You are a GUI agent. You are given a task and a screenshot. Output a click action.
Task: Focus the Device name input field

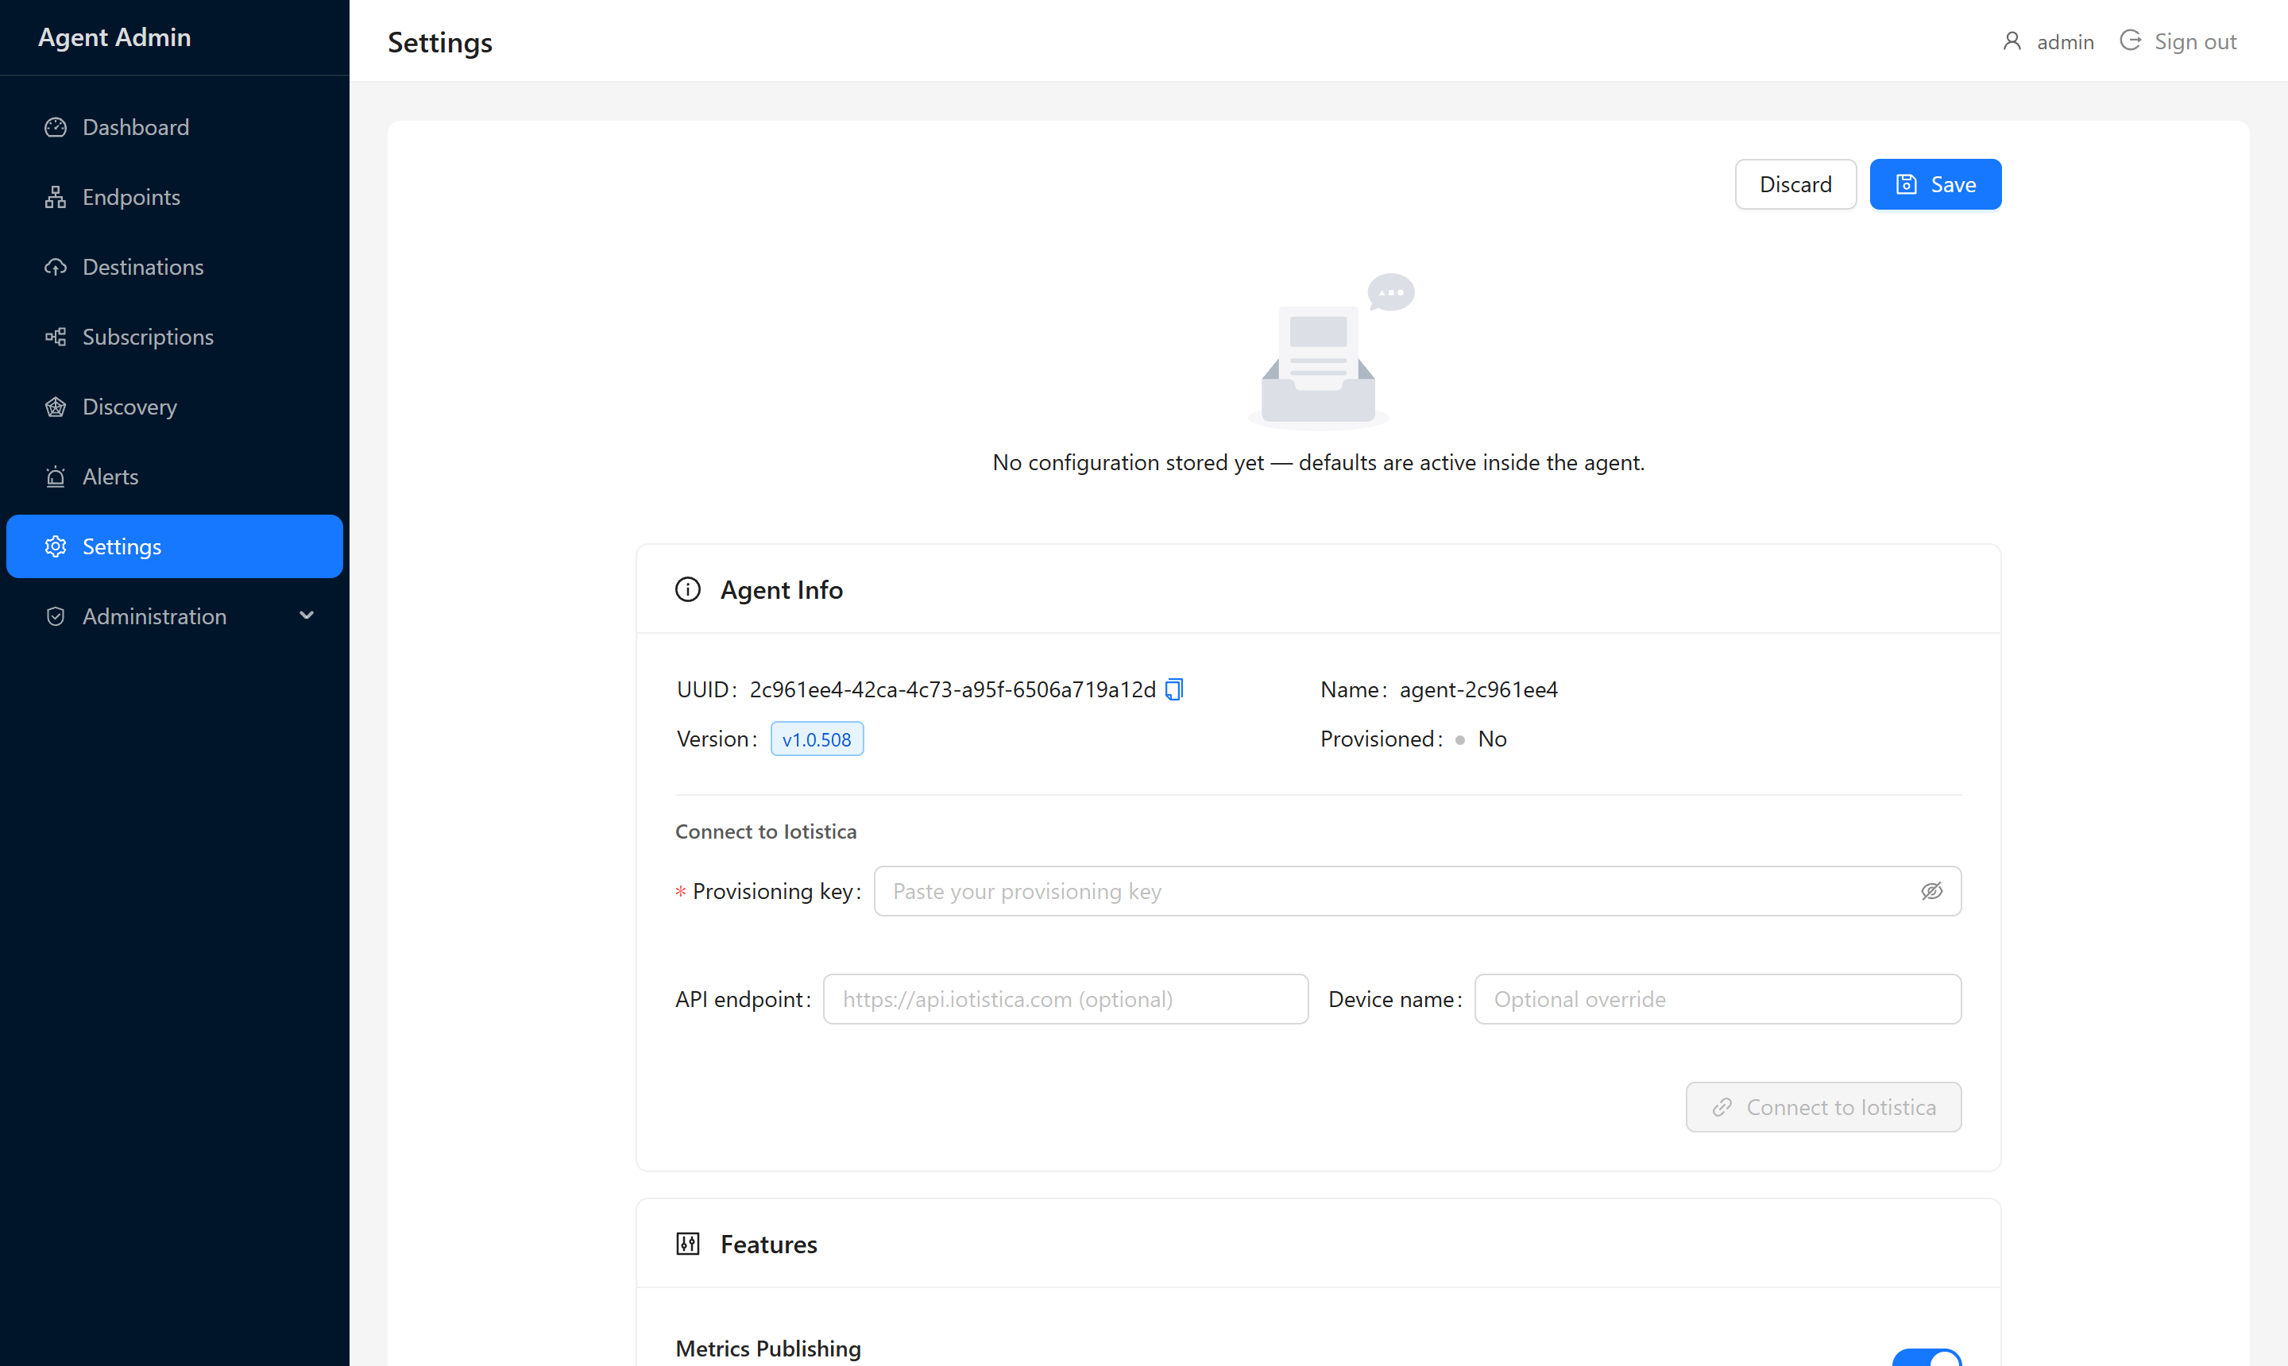(x=1718, y=999)
